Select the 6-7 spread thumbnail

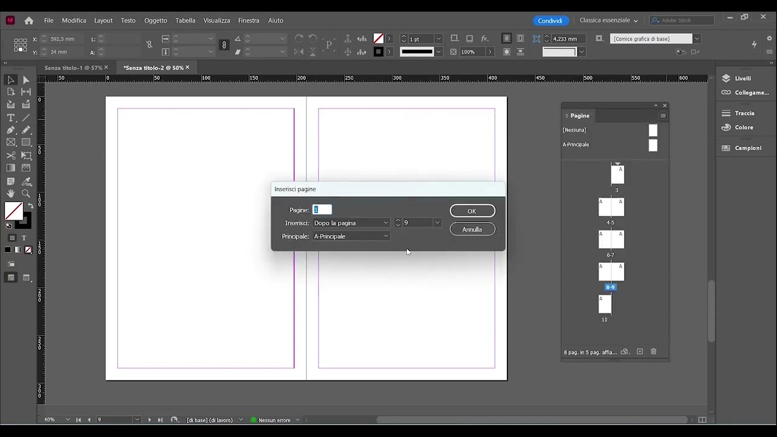611,240
